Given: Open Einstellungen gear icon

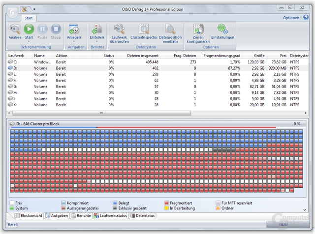Looking at the screenshot, I should coord(222,29).
